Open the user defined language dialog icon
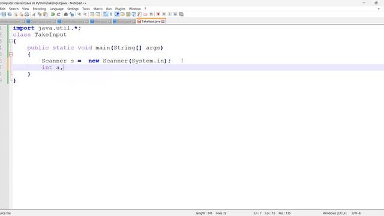Screen dimensions: 384x216 [122, 14]
